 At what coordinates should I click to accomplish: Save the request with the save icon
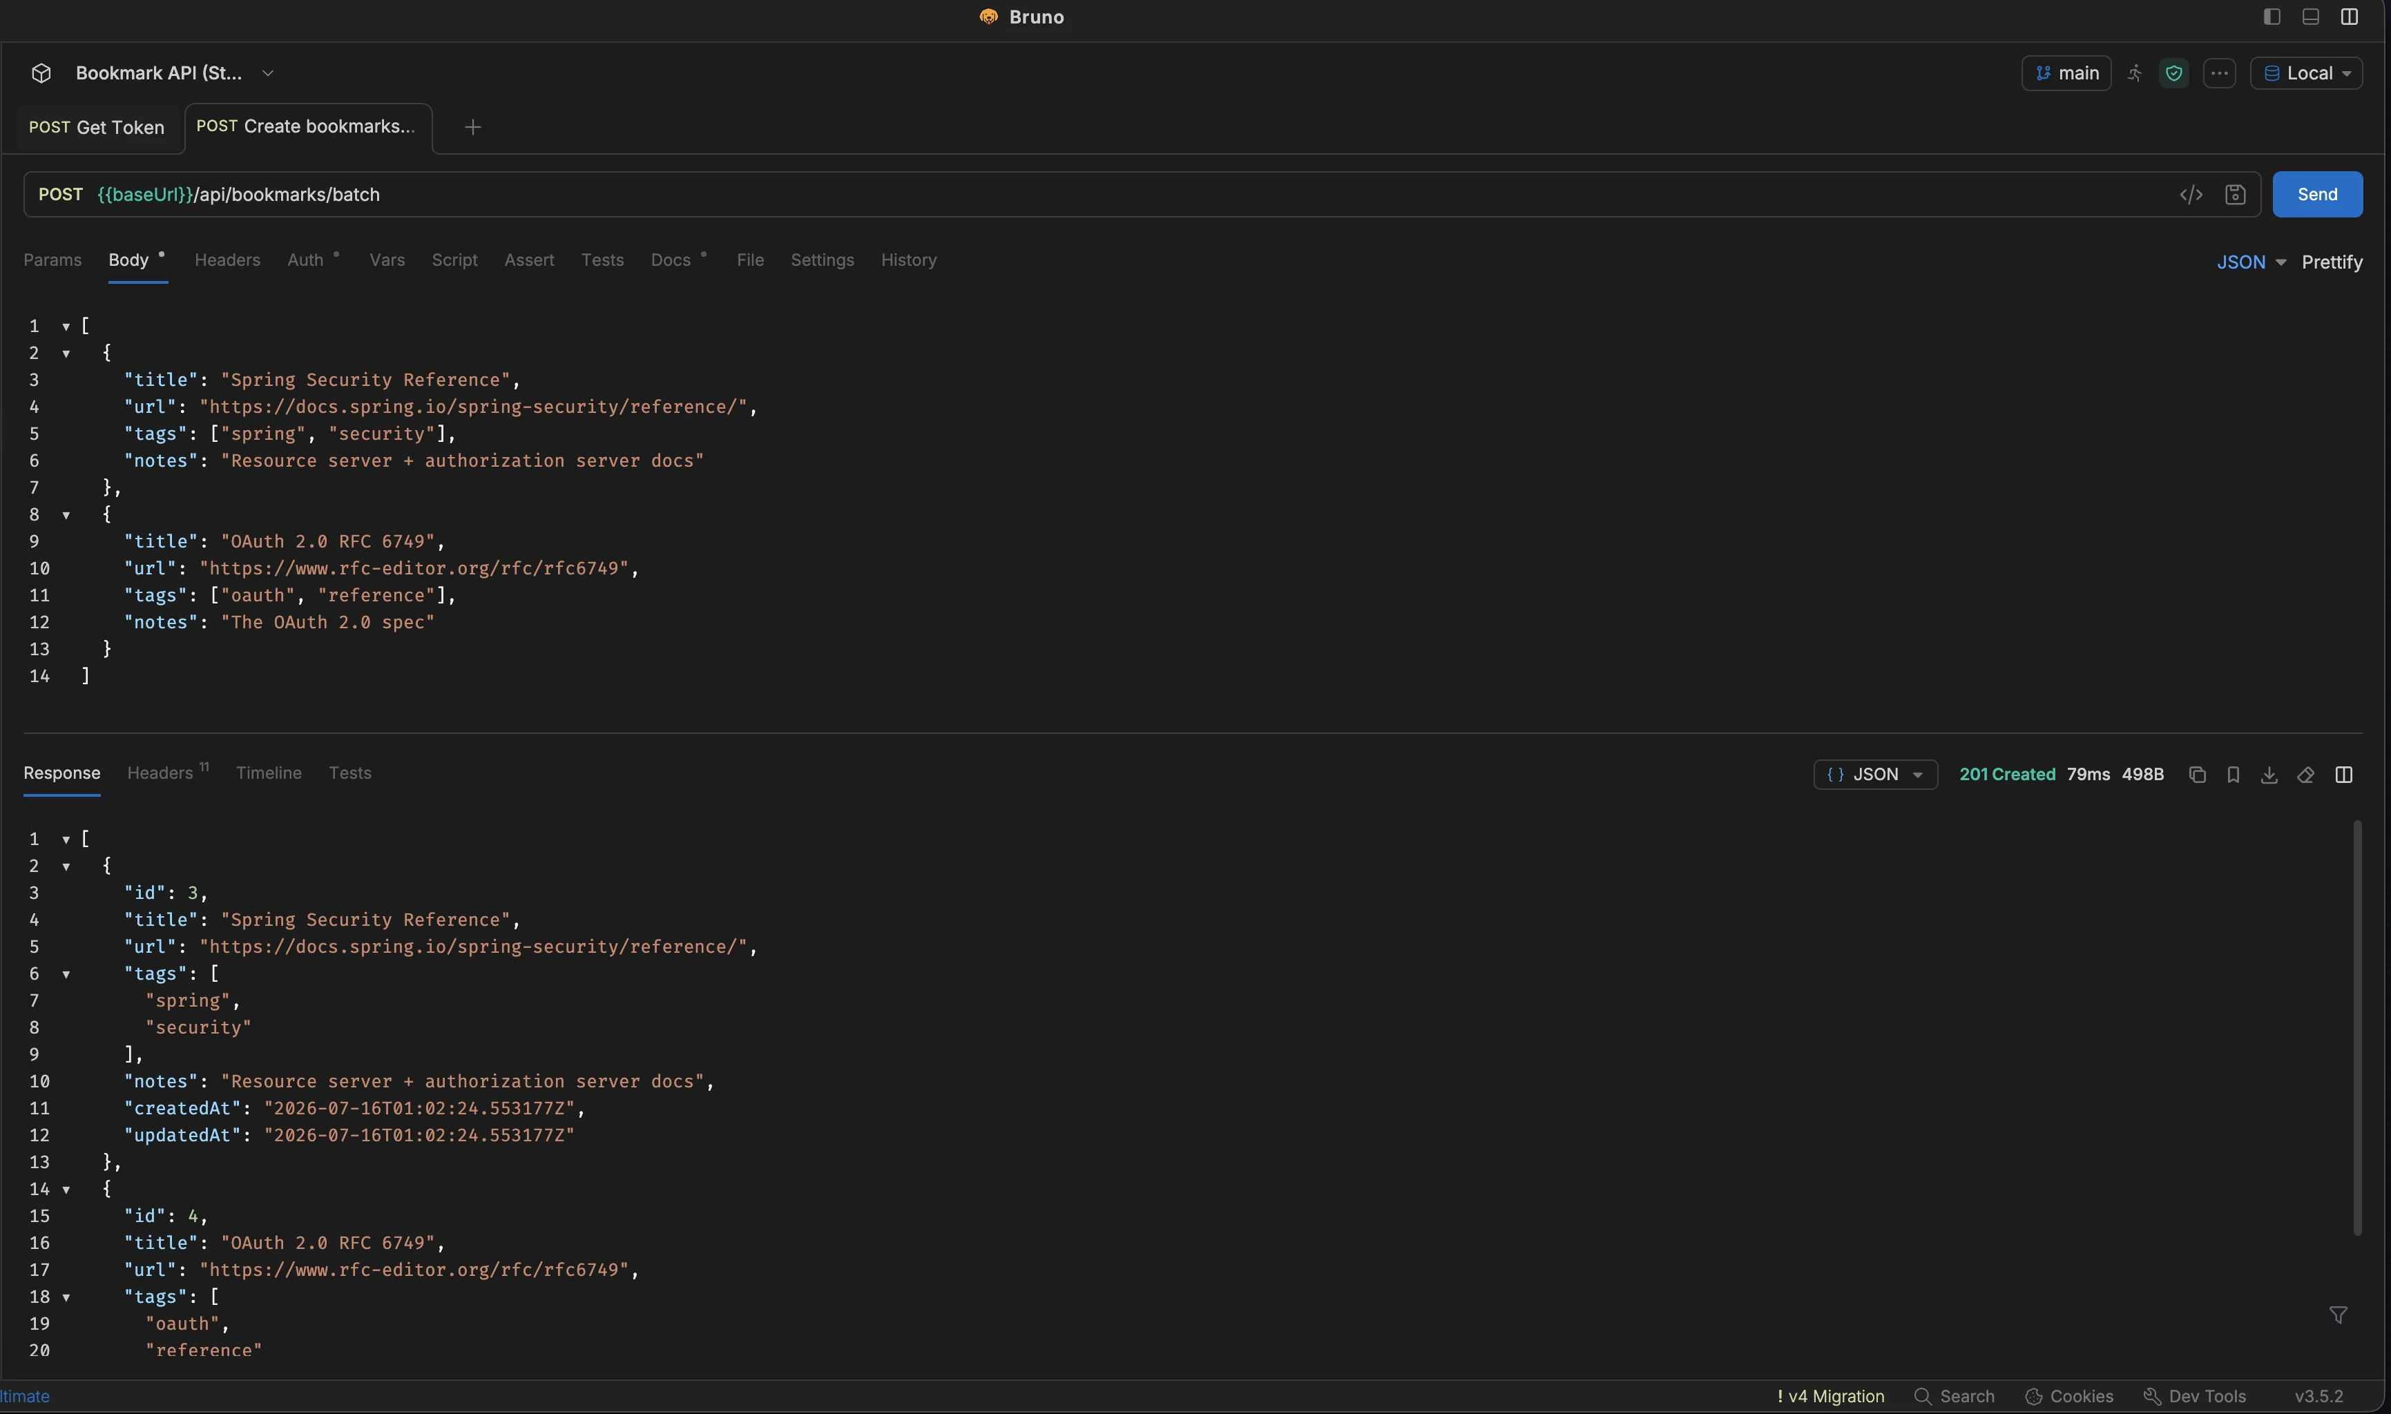[2235, 195]
